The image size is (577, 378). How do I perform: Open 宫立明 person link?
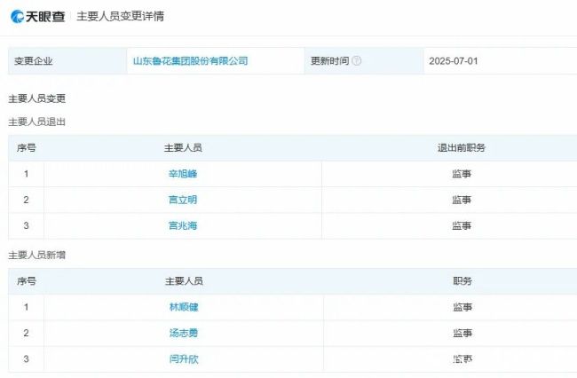tap(183, 200)
